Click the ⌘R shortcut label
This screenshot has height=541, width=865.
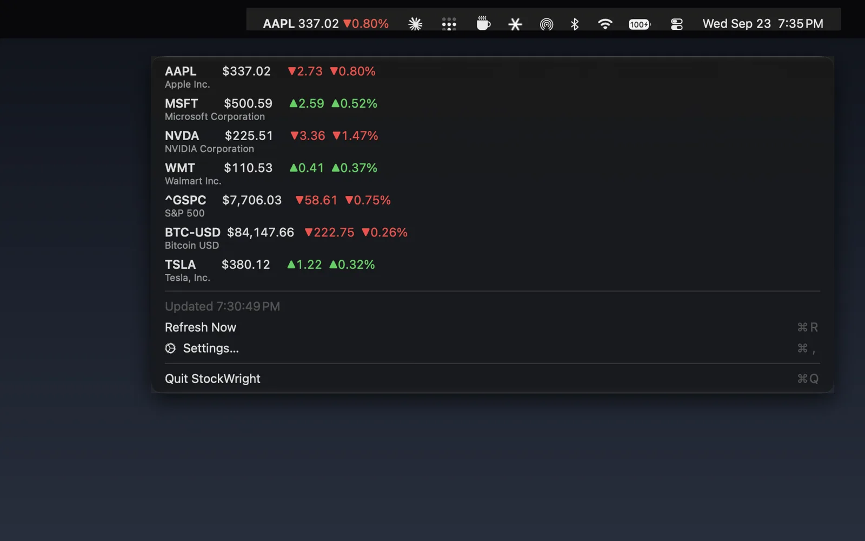coord(808,327)
